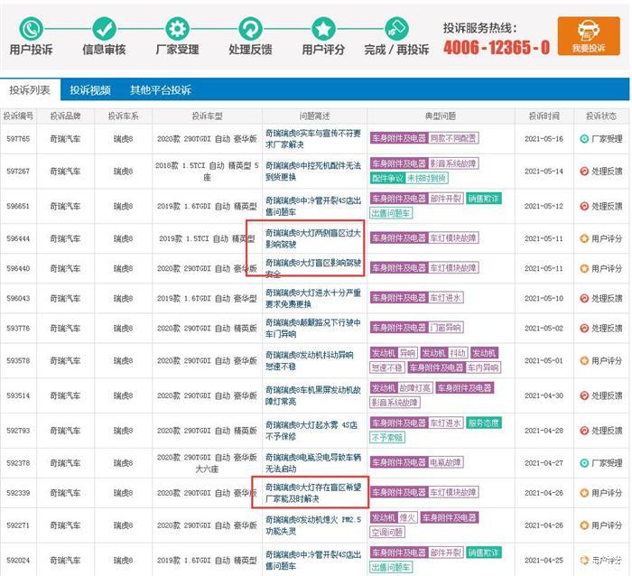Click the 厂家受理 gear step icon
This screenshot has height=576, width=632.
177,29
